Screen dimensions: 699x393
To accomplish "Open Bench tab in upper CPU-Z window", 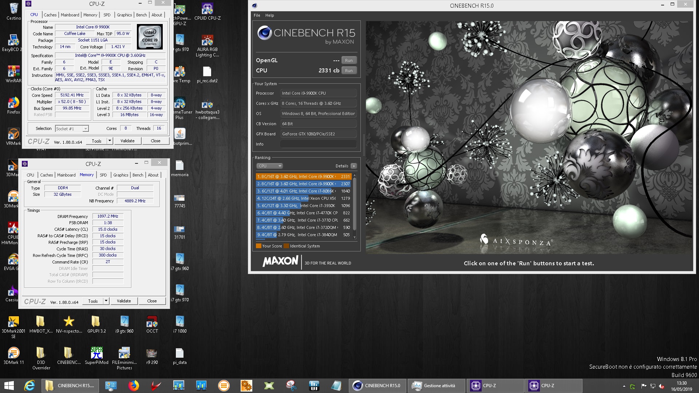I will (x=142, y=15).
